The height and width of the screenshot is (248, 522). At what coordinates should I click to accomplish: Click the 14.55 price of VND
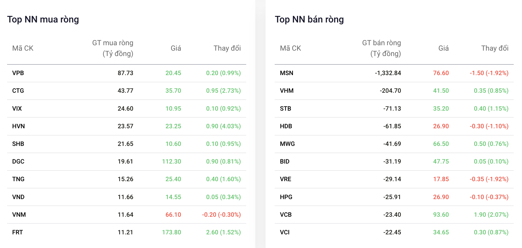pos(173,197)
